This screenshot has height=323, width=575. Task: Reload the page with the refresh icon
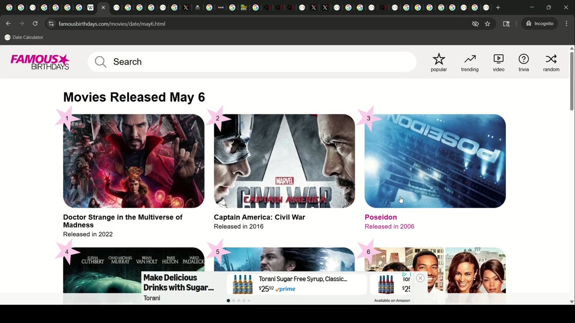(35, 23)
